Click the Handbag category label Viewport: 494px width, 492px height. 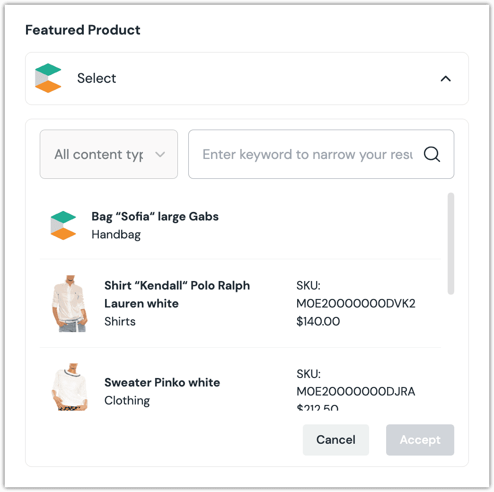(x=116, y=234)
